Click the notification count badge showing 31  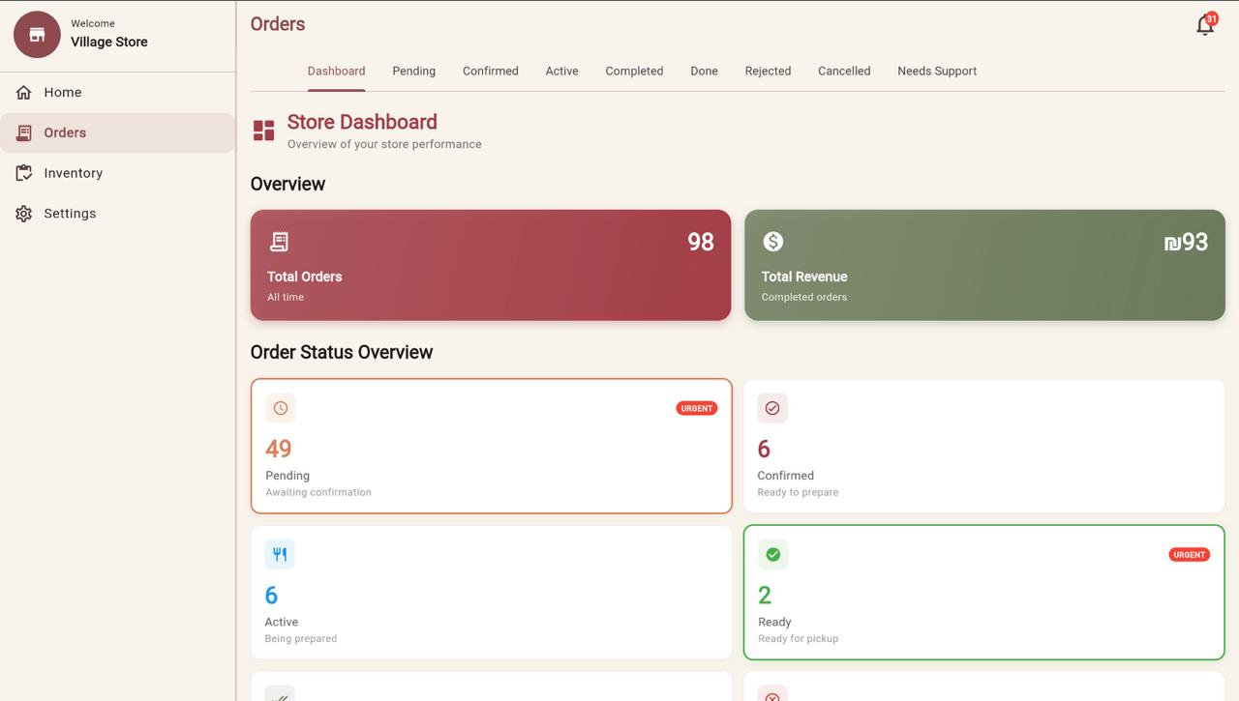pyautogui.click(x=1210, y=17)
